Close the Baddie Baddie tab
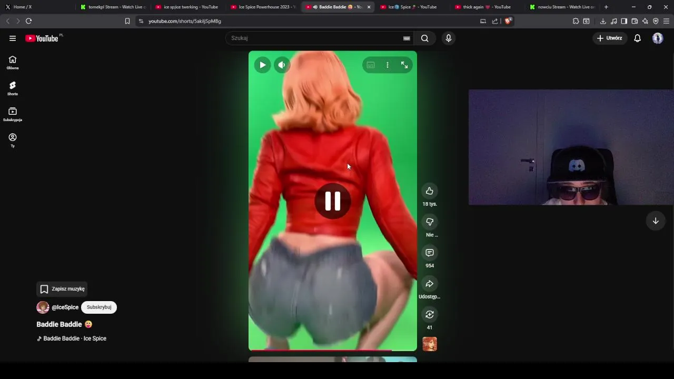 point(369,7)
